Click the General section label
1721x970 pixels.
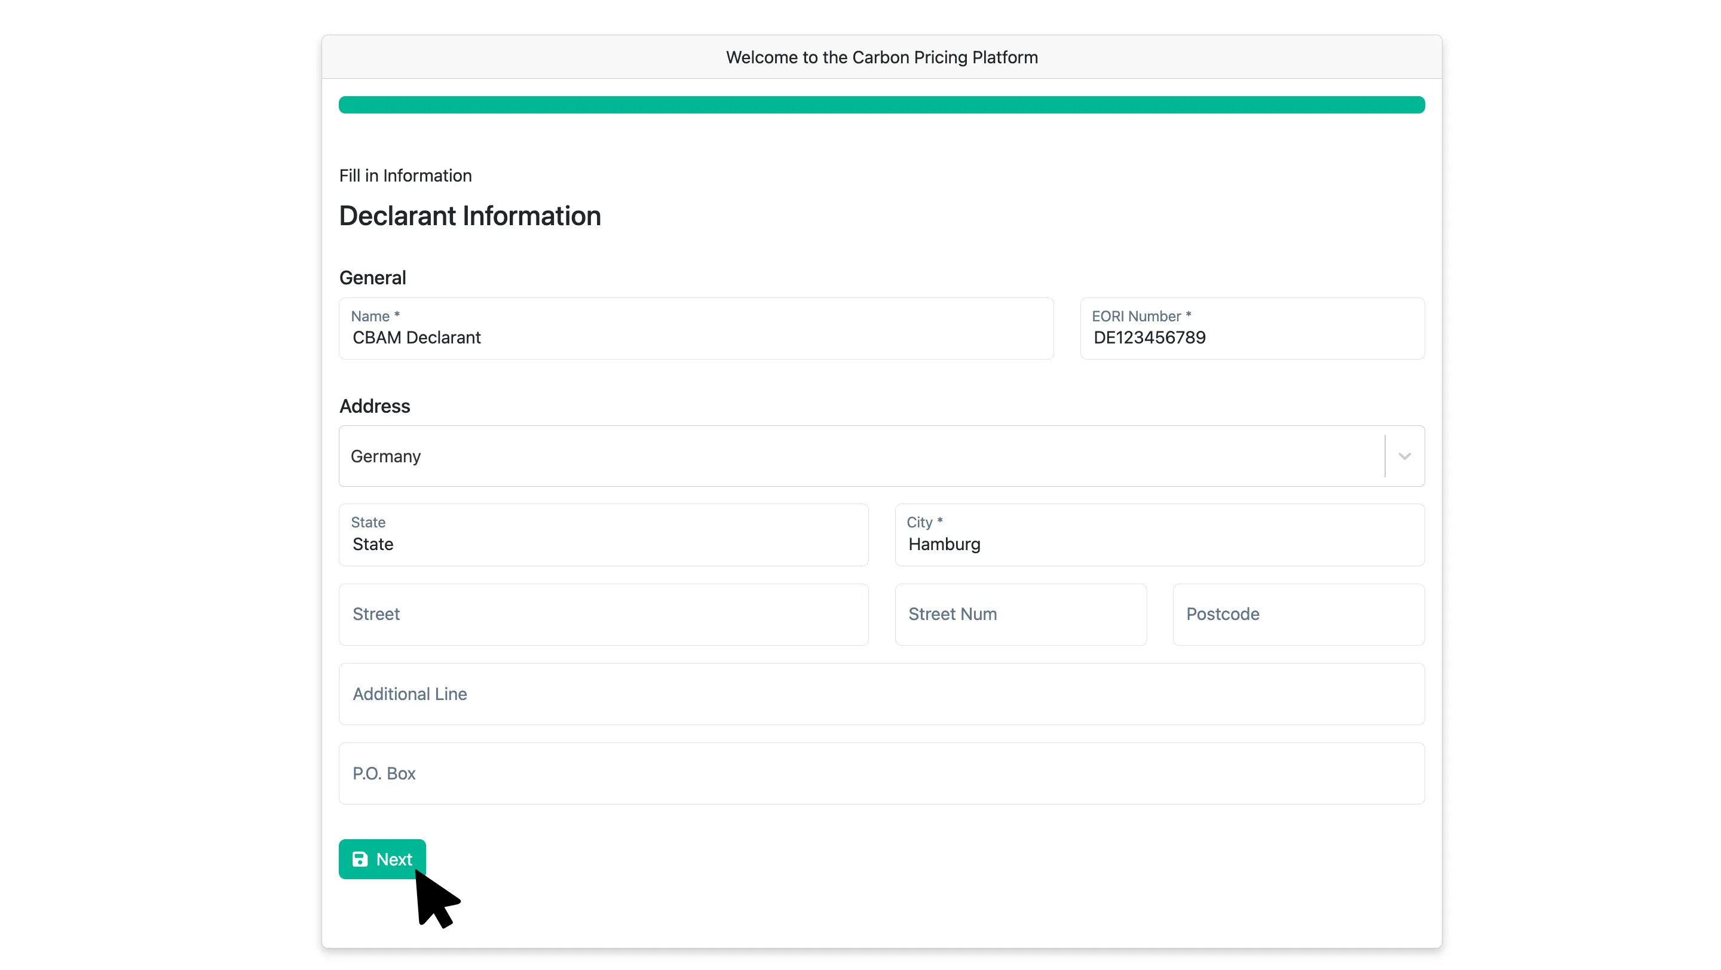tap(372, 278)
